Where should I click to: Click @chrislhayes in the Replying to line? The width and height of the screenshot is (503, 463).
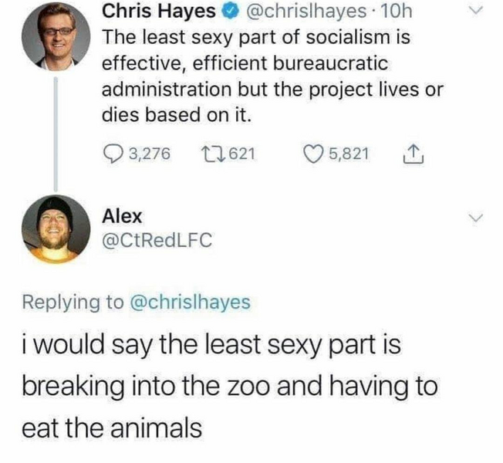(190, 302)
